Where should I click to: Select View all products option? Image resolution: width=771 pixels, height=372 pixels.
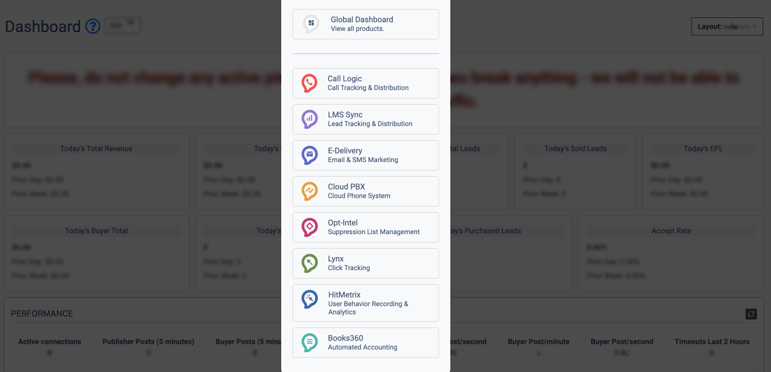[357, 29]
